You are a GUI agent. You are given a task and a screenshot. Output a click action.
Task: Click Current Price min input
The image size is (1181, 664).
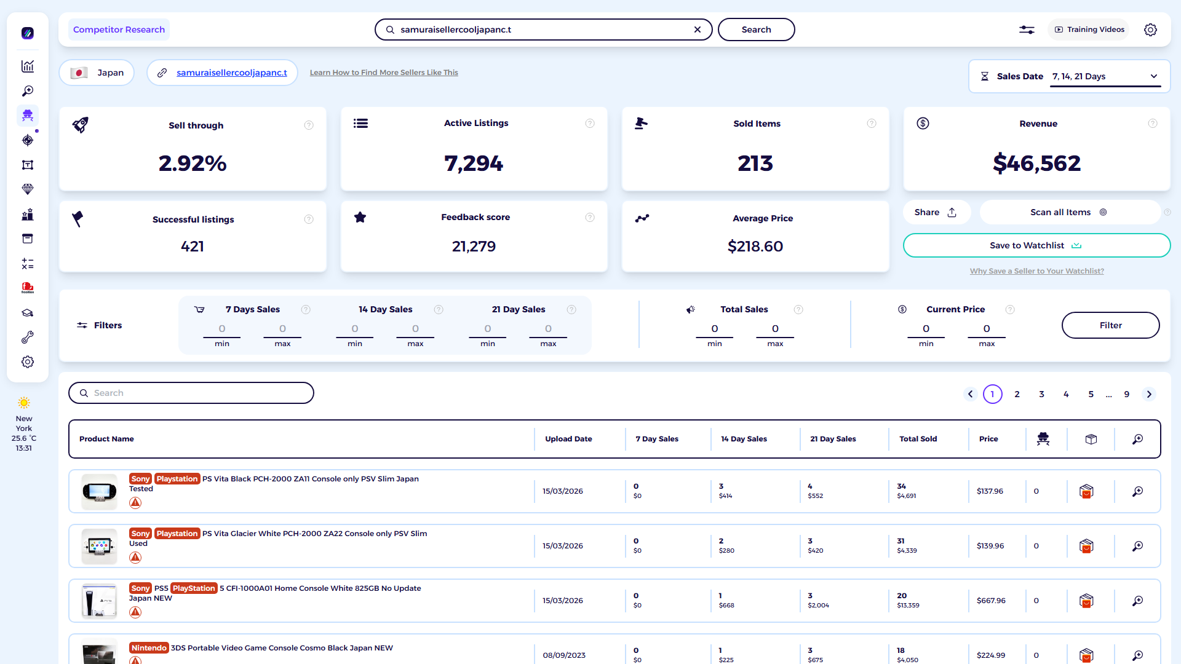pyautogui.click(x=926, y=329)
